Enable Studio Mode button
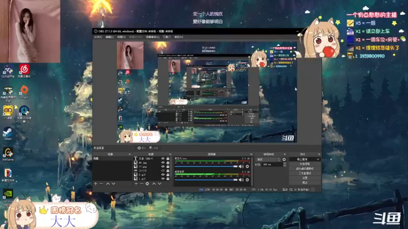The height and width of the screenshot is (229, 408). tap(304, 173)
